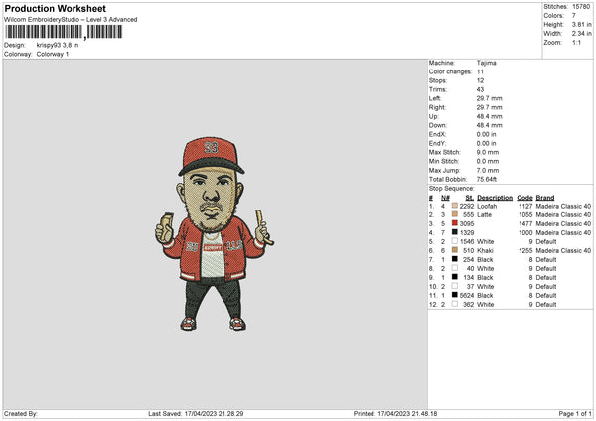Click the Max Stitch value 9.0 mm
Screen dimensions: 596x421
pos(488,152)
